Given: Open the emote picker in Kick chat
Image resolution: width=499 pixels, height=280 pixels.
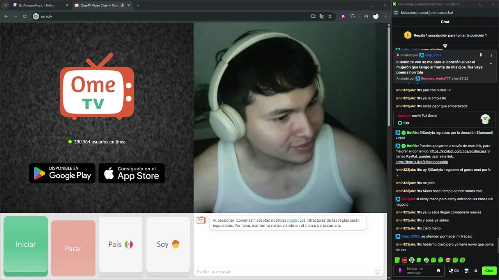Looking at the screenshot, I should (439, 271).
